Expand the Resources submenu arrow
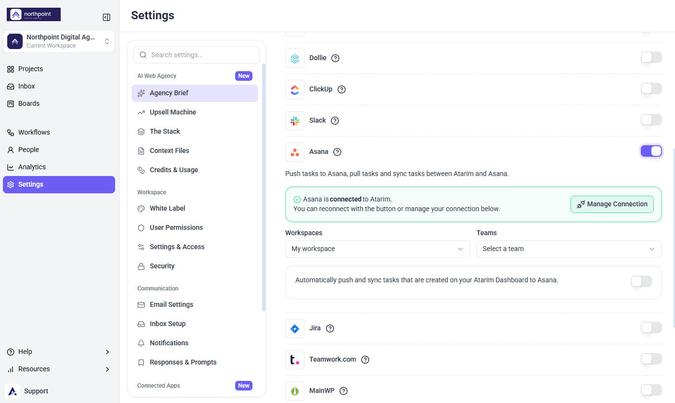The height and width of the screenshot is (403, 675). pyautogui.click(x=107, y=369)
